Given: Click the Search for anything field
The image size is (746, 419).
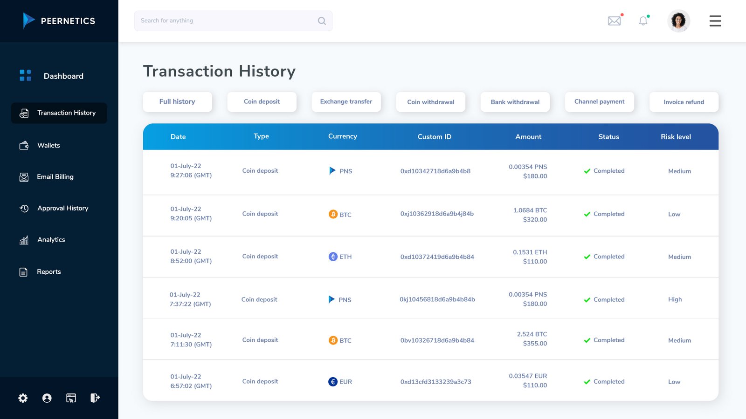Looking at the screenshot, I should click(226, 21).
